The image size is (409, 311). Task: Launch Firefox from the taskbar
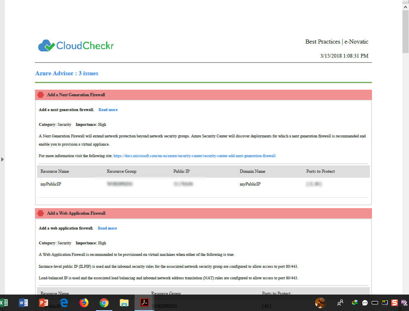coord(84,303)
